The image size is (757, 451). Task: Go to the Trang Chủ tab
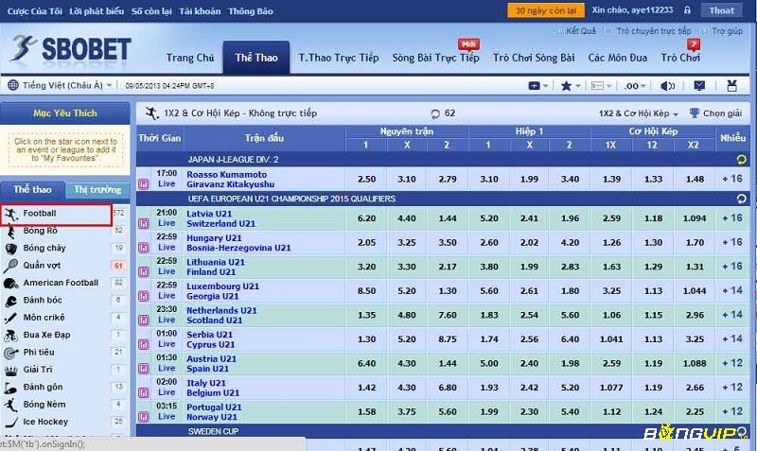pyautogui.click(x=190, y=58)
